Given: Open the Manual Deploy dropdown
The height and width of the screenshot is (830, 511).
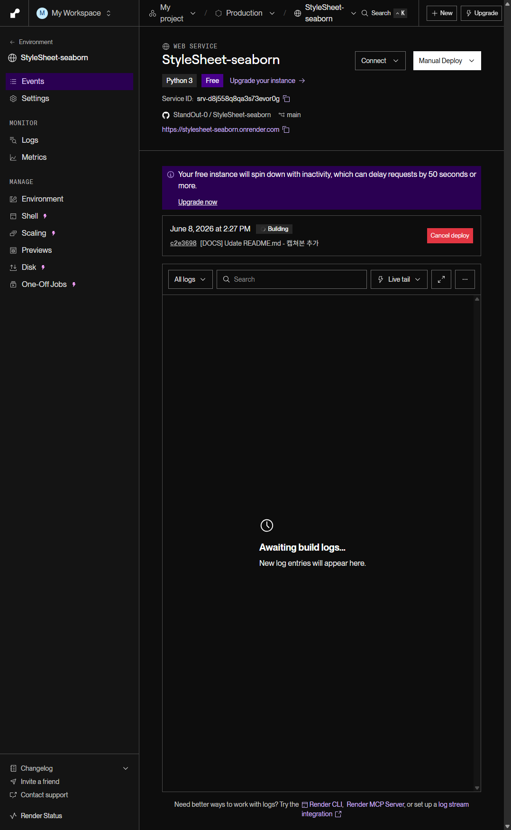Looking at the screenshot, I should coord(447,61).
